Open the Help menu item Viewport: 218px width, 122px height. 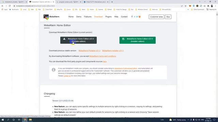click(116, 17)
